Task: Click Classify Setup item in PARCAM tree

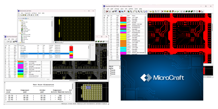Action: [26, 36]
